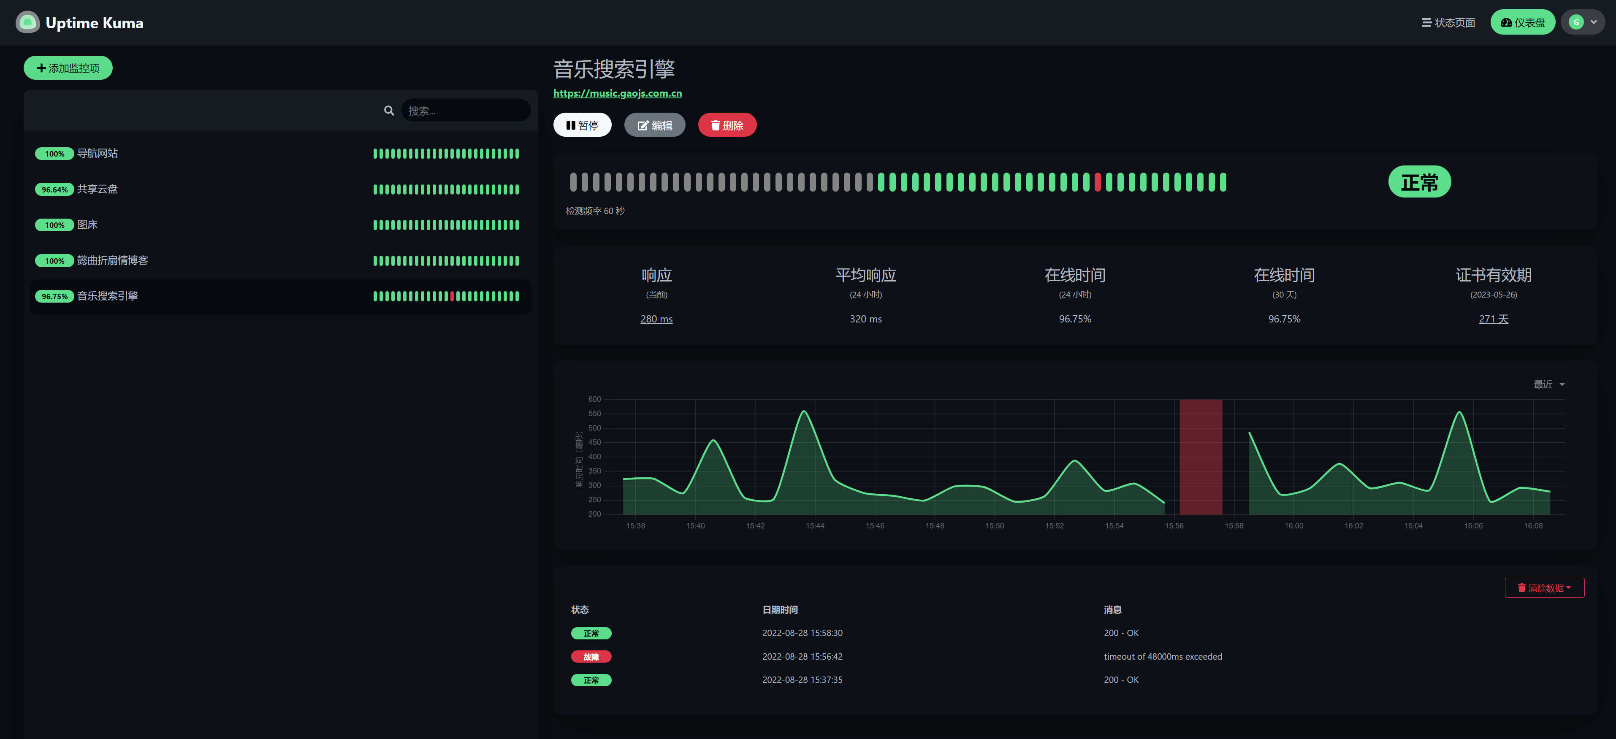Click the 280 ms current response value

[656, 319]
